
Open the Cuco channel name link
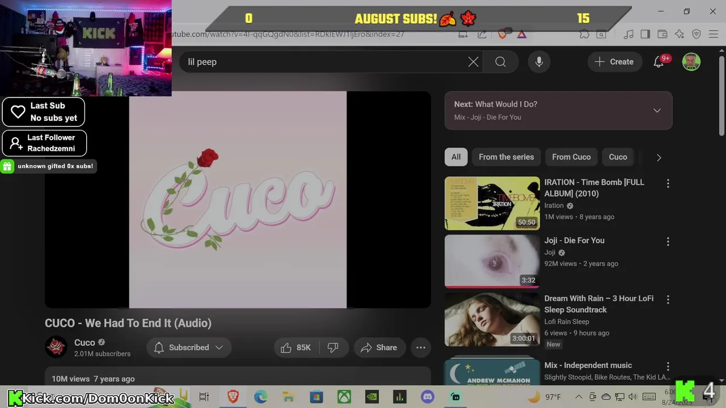pyautogui.click(x=85, y=342)
